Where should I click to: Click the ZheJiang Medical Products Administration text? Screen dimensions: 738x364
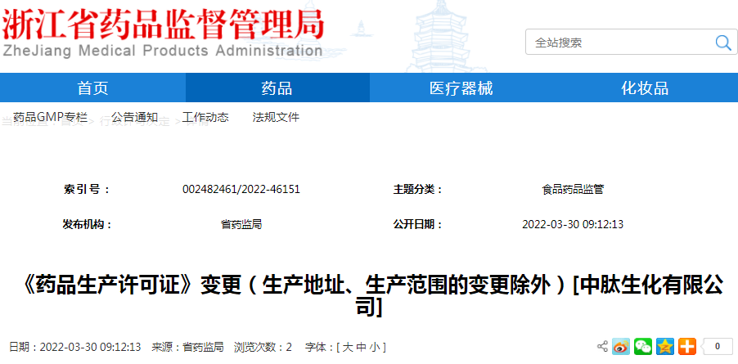pyautogui.click(x=162, y=51)
